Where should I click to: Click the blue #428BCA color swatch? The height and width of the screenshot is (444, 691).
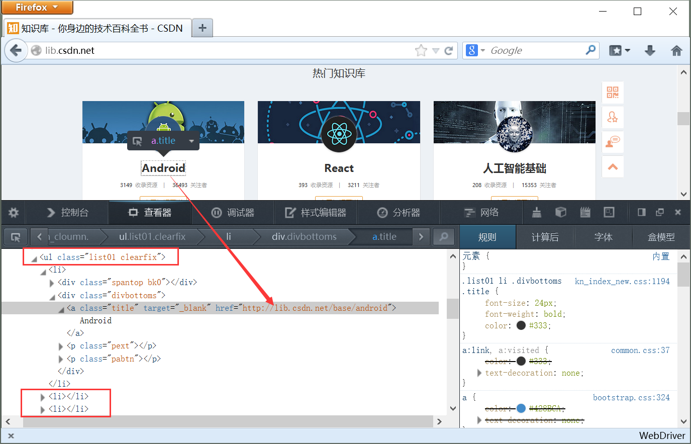pyautogui.click(x=521, y=408)
